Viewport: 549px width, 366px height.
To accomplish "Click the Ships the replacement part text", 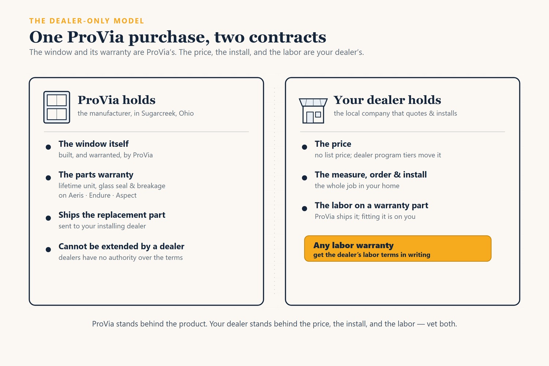I will [112, 215].
